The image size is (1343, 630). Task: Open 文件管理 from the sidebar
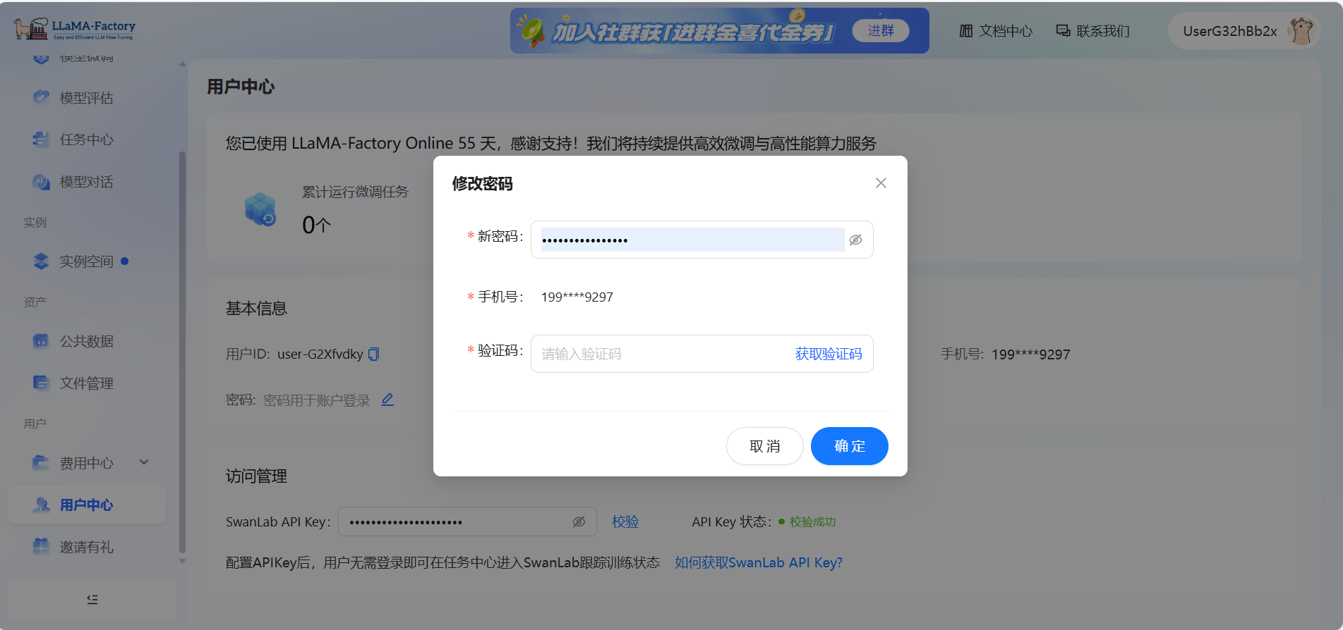pyautogui.click(x=86, y=383)
